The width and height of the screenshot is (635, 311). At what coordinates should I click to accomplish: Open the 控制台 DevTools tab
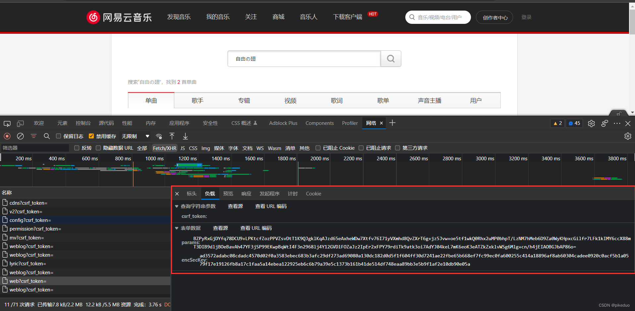point(83,123)
